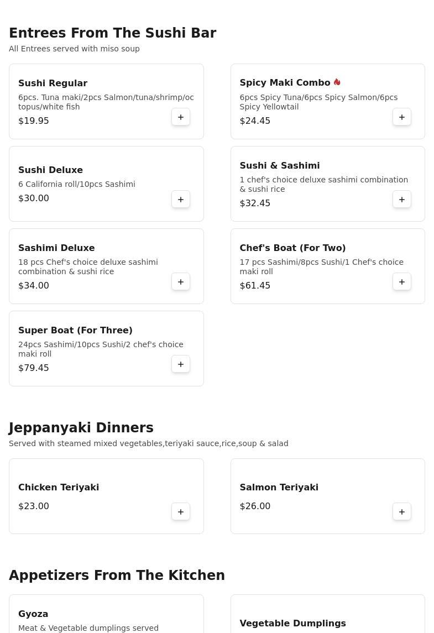Click the Chef's Boat $61.45 price
434x633 pixels.
pyautogui.click(x=255, y=286)
